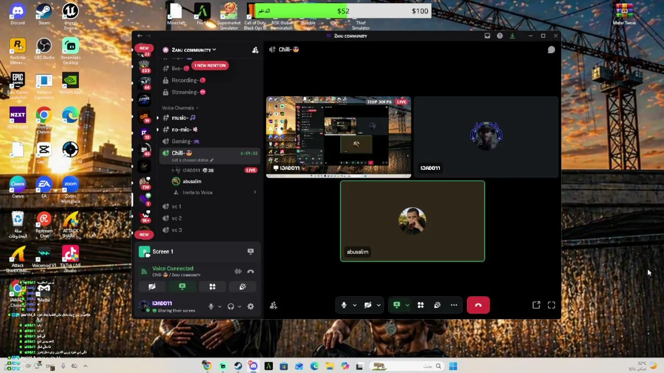
Task: Open OBS Studio desktop icon
Action: [44, 49]
